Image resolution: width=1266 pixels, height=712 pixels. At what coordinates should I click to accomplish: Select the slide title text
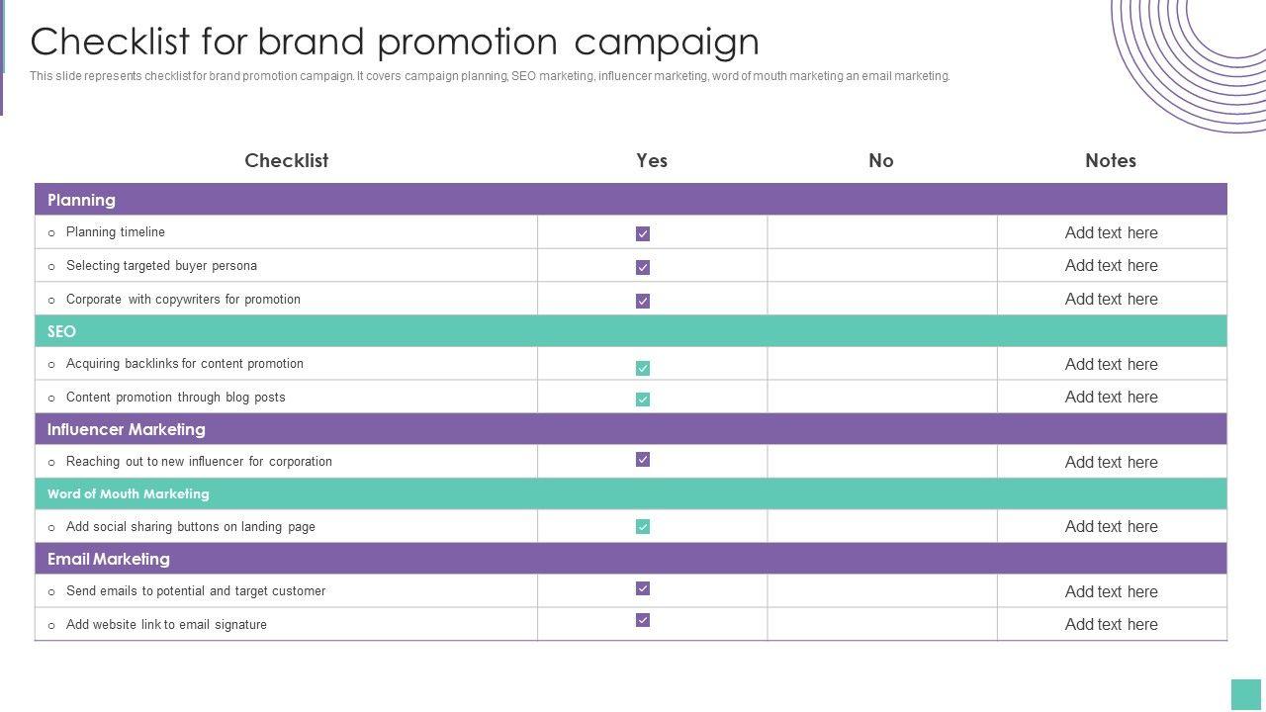coord(395,42)
